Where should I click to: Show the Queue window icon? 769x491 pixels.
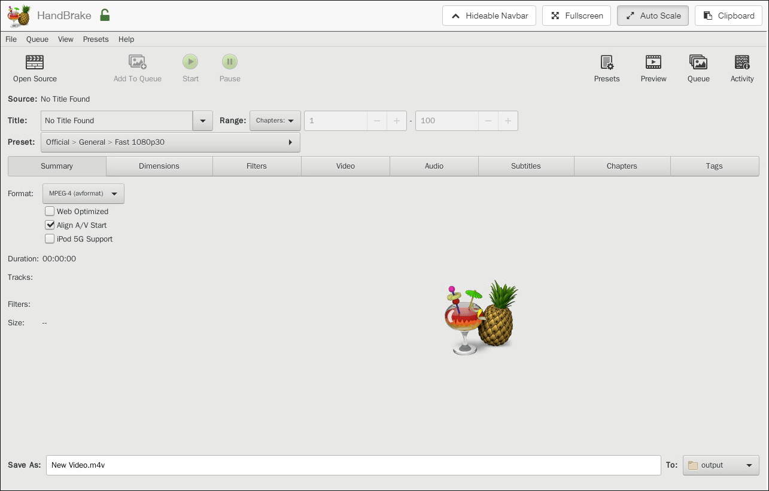pos(698,62)
